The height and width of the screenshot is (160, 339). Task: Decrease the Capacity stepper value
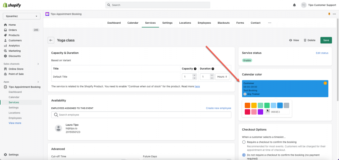(x=194, y=78)
